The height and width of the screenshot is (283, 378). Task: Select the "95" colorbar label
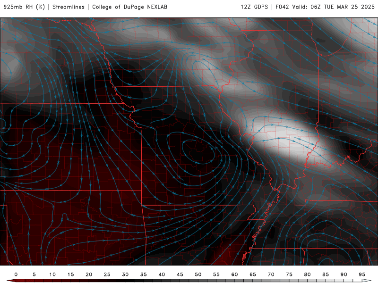click(x=362, y=275)
